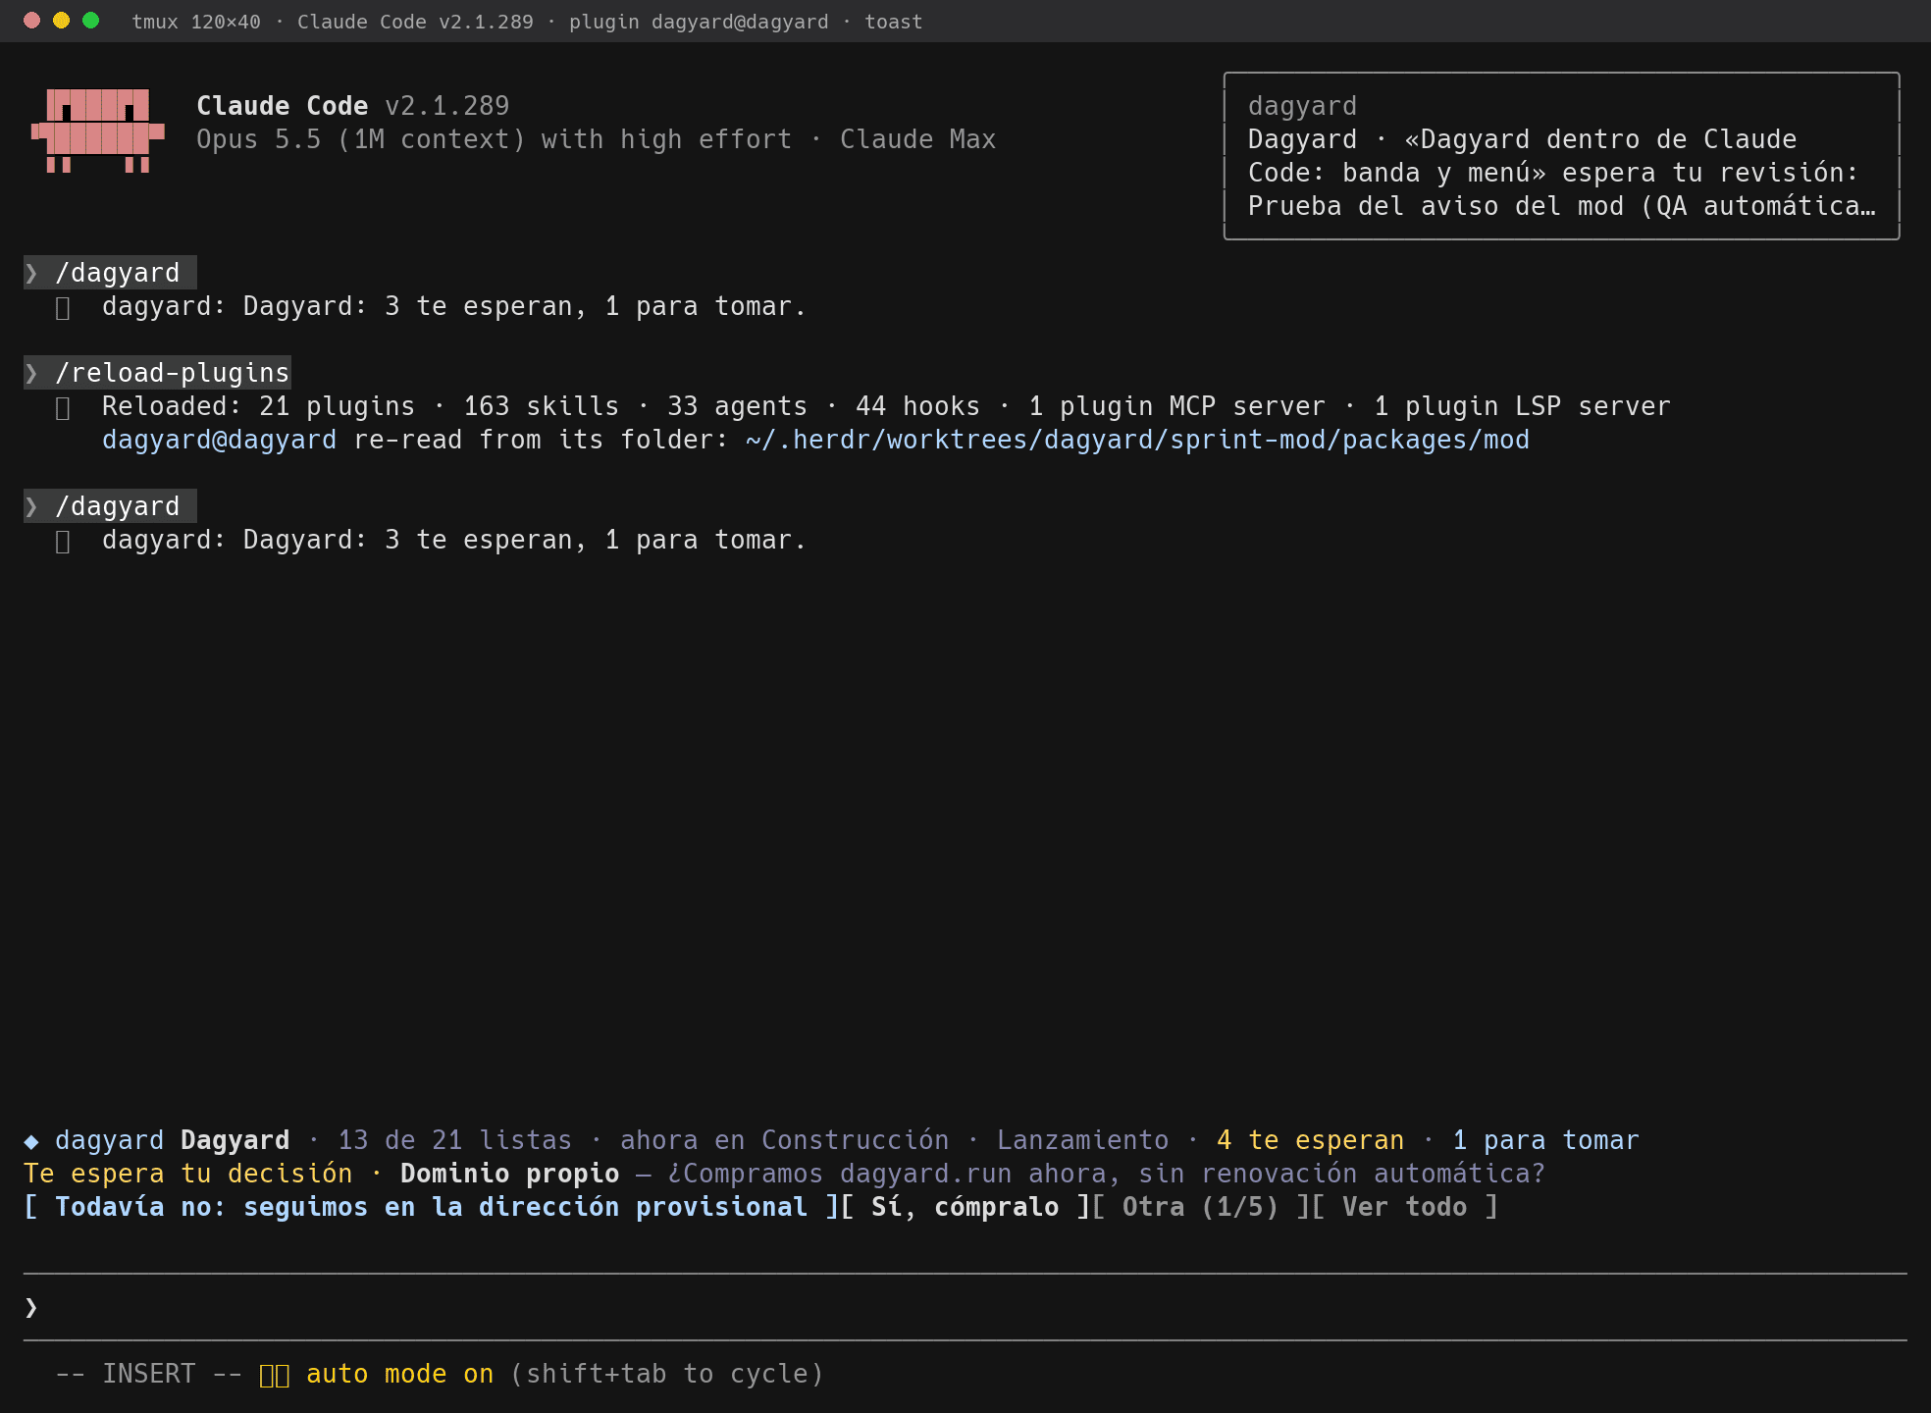Viewport: 1931px width, 1413px height.
Task: Click the green macOS zoom window button
Action: [x=90, y=21]
